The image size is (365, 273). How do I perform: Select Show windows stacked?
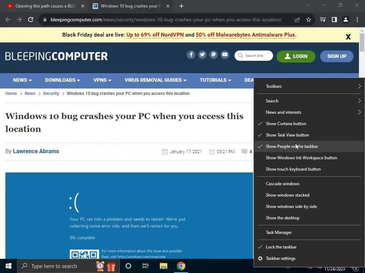point(309,195)
